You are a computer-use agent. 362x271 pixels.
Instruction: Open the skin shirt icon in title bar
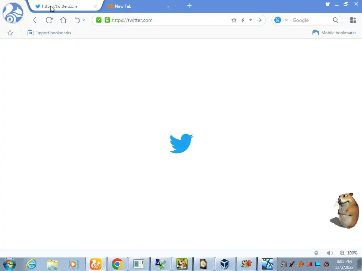(x=328, y=4)
